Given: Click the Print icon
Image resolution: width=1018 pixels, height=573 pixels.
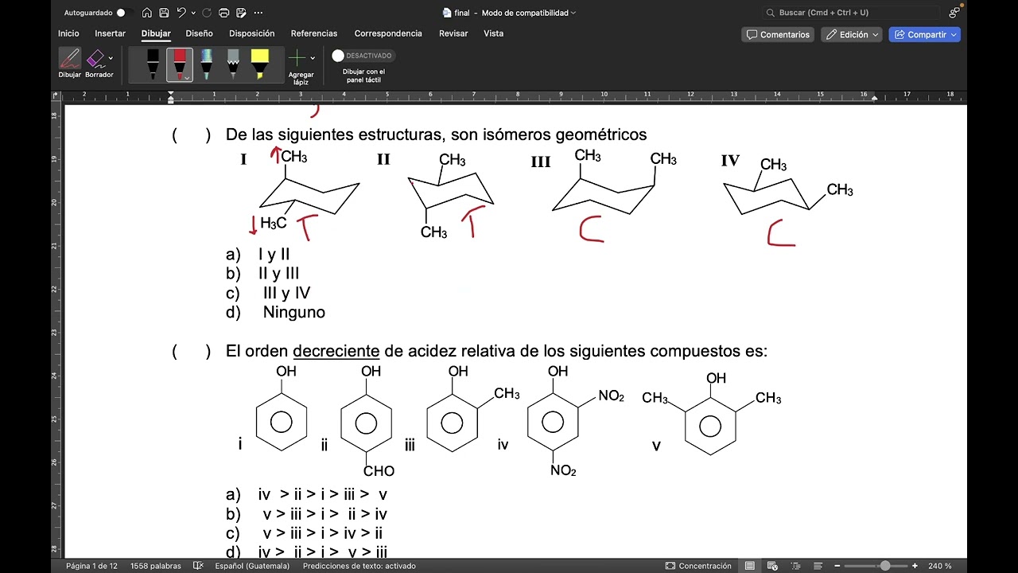Looking at the screenshot, I should [x=223, y=13].
